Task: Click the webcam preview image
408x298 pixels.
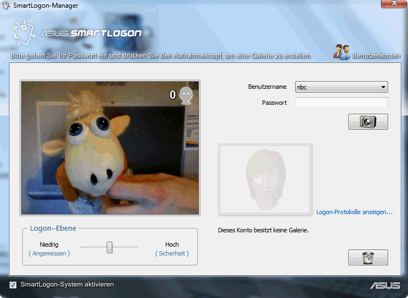Action: 110,148
